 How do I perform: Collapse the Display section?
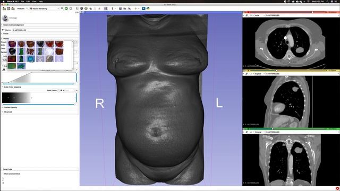coord(39,39)
